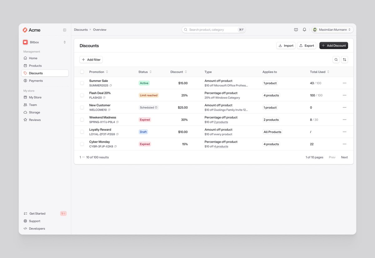This screenshot has width=375, height=258.
Task: Click the 'Draft' status badge
Action: pos(143,132)
